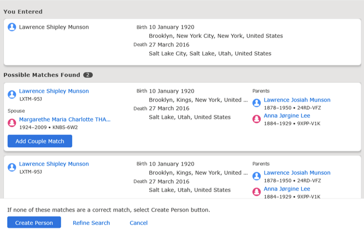Click the possible matches count badge

[88, 75]
